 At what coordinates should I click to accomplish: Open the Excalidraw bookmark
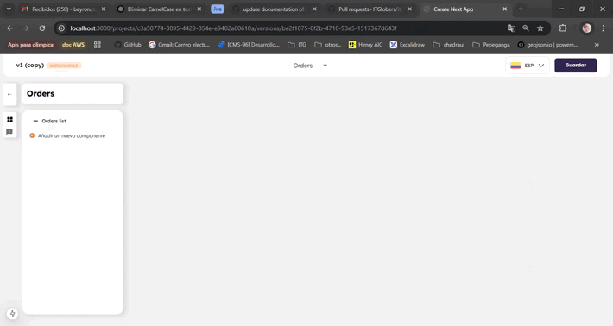point(408,45)
